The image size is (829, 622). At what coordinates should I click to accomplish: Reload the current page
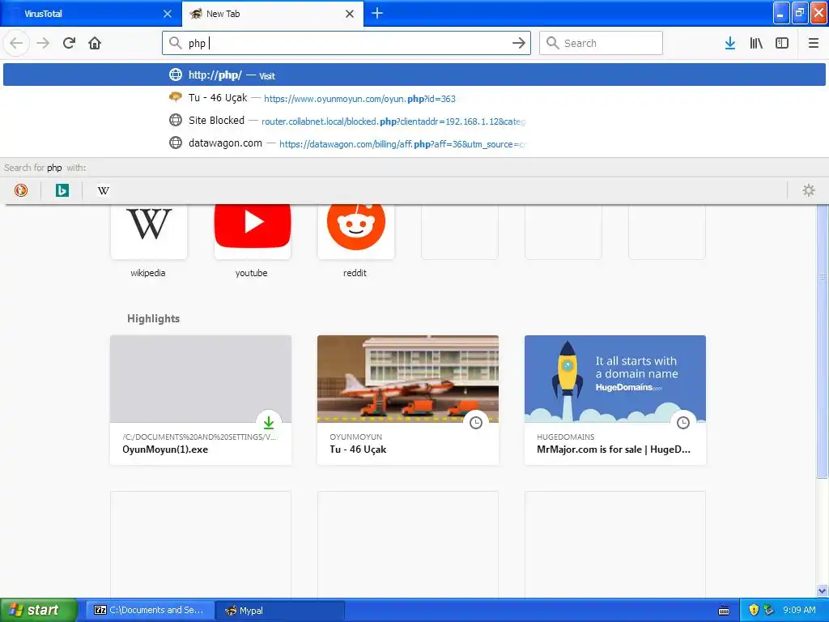tap(69, 43)
